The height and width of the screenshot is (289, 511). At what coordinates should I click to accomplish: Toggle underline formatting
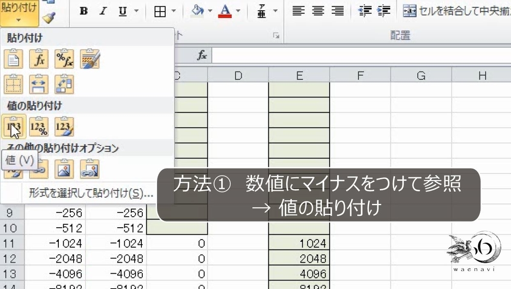[x=123, y=11]
